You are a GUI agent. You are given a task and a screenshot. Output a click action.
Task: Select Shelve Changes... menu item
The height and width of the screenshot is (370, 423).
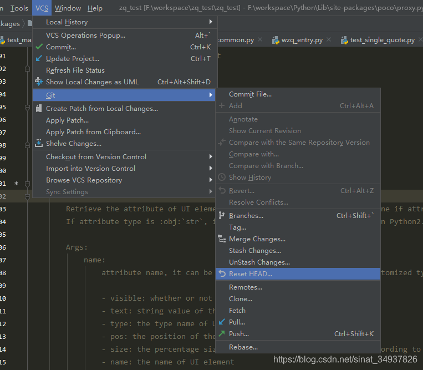point(124,143)
